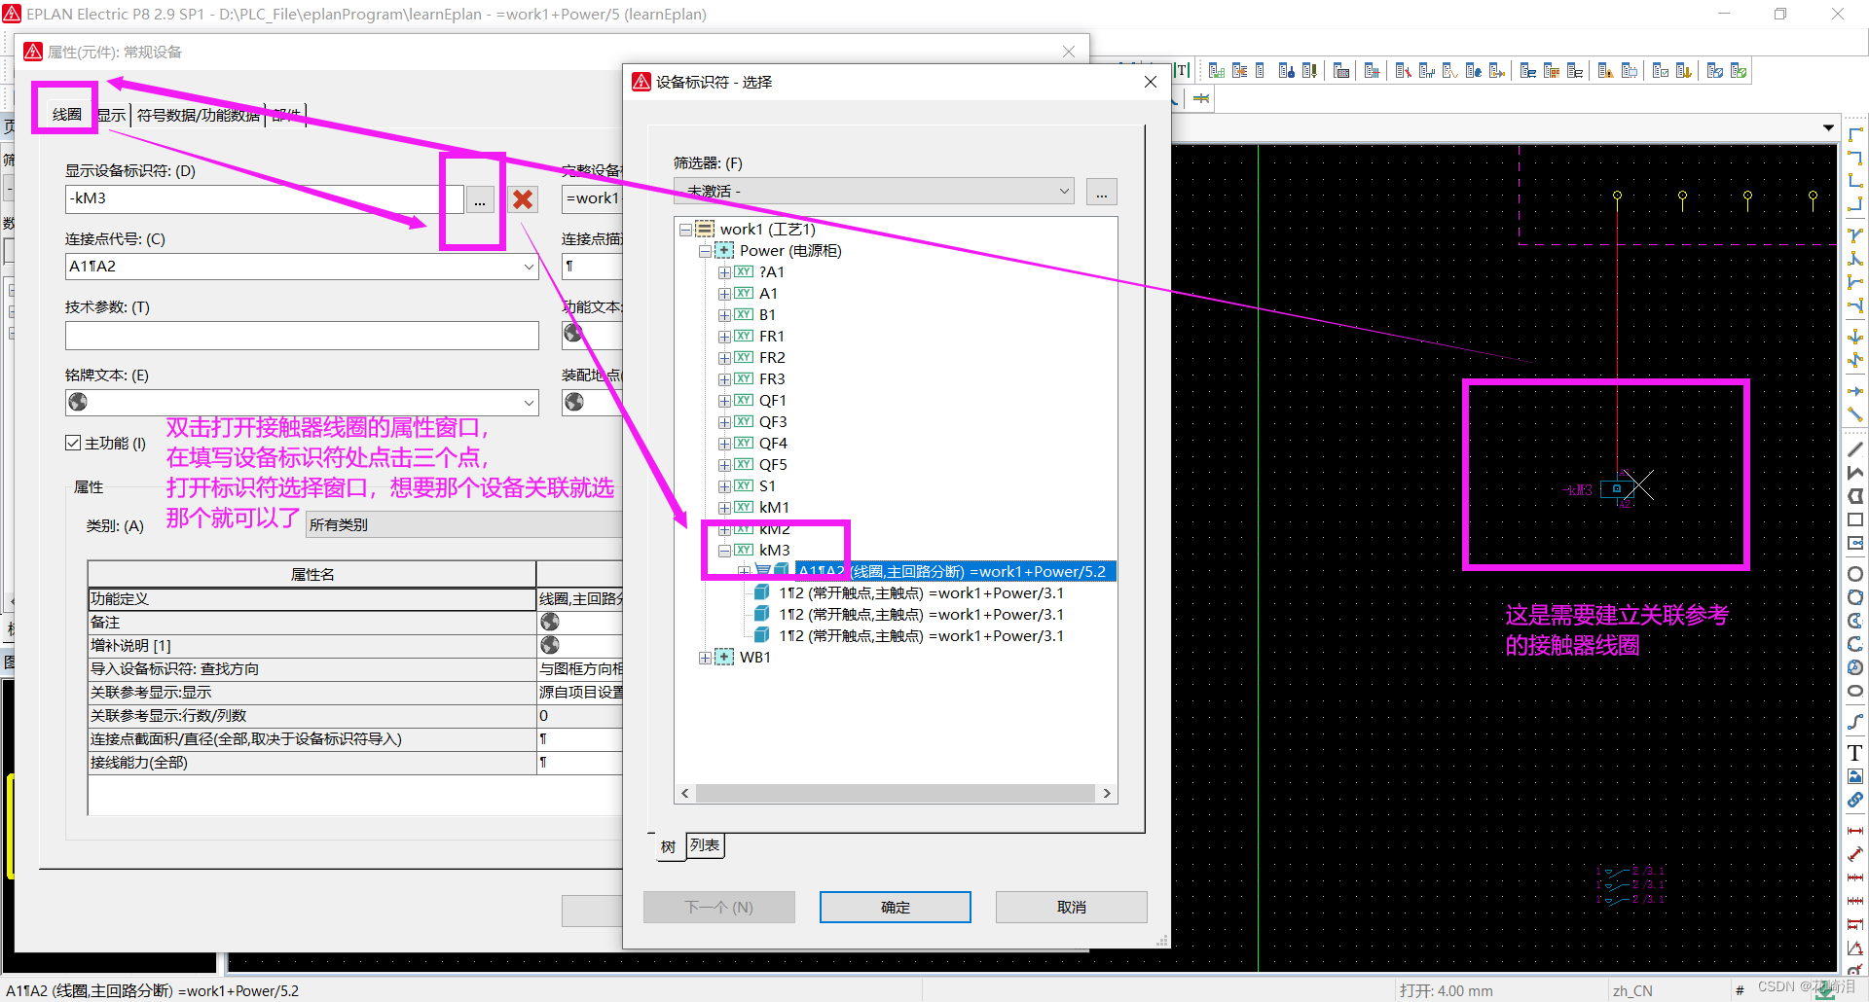Collapse the kM3 tree node

724,551
